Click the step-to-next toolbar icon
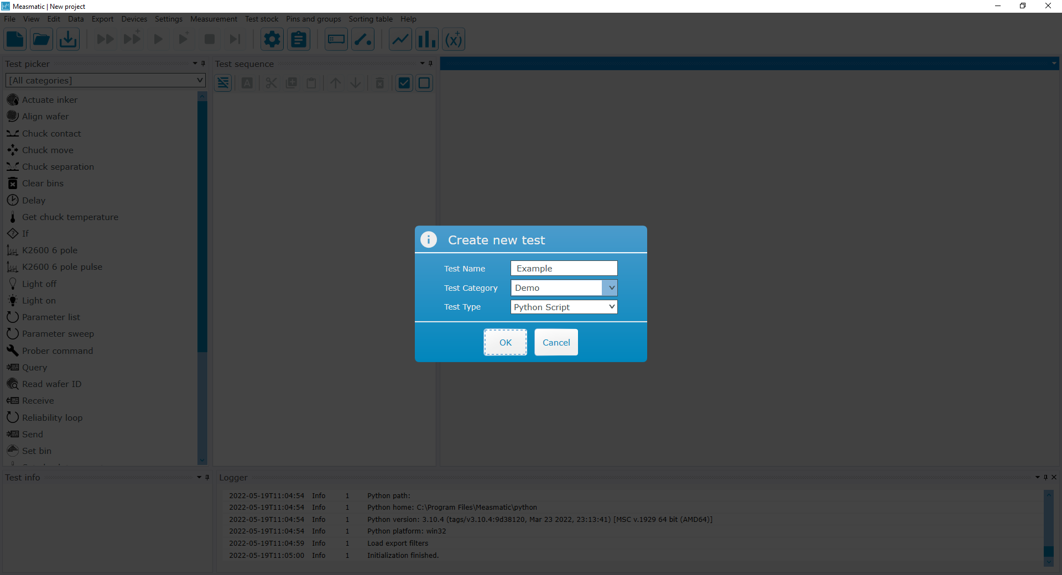Image resolution: width=1062 pixels, height=575 pixels. click(235, 39)
